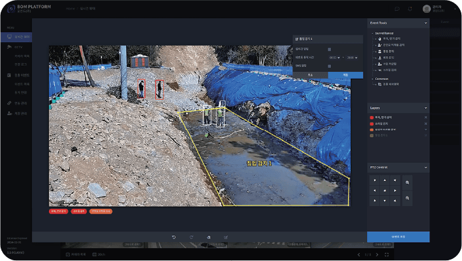The width and height of the screenshot is (462, 261).
Task: Click the Home breadcrumb link
Action: (70, 9)
